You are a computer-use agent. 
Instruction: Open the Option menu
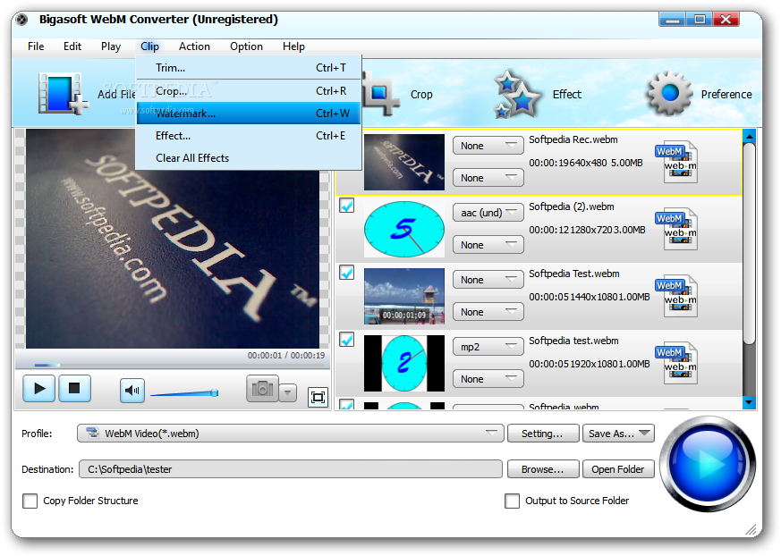click(x=246, y=46)
